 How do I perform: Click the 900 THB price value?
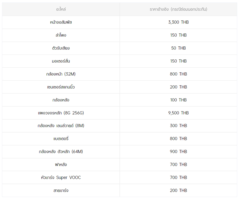178,152
